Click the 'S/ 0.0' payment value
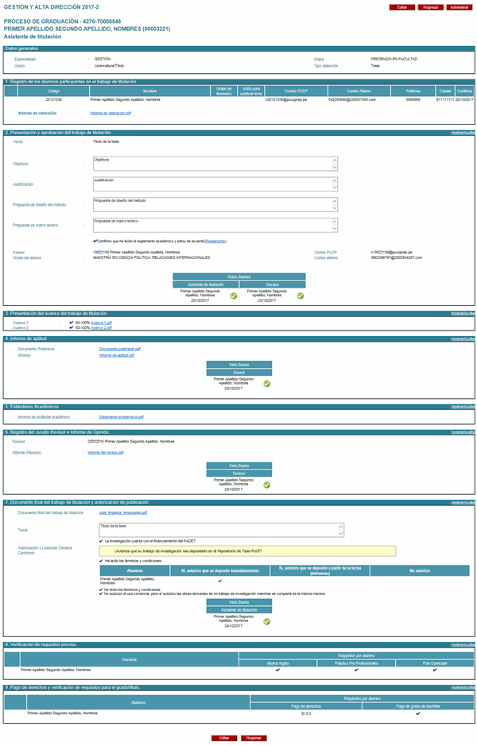Screen dimensions: 477x746 [x=305, y=713]
